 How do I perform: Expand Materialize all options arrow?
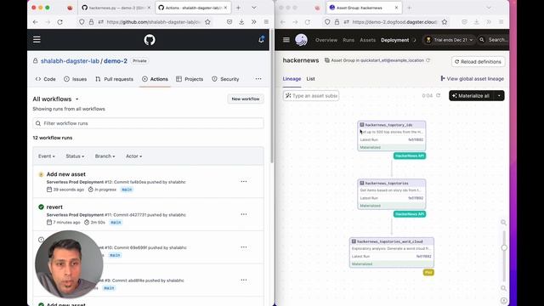[499, 96]
